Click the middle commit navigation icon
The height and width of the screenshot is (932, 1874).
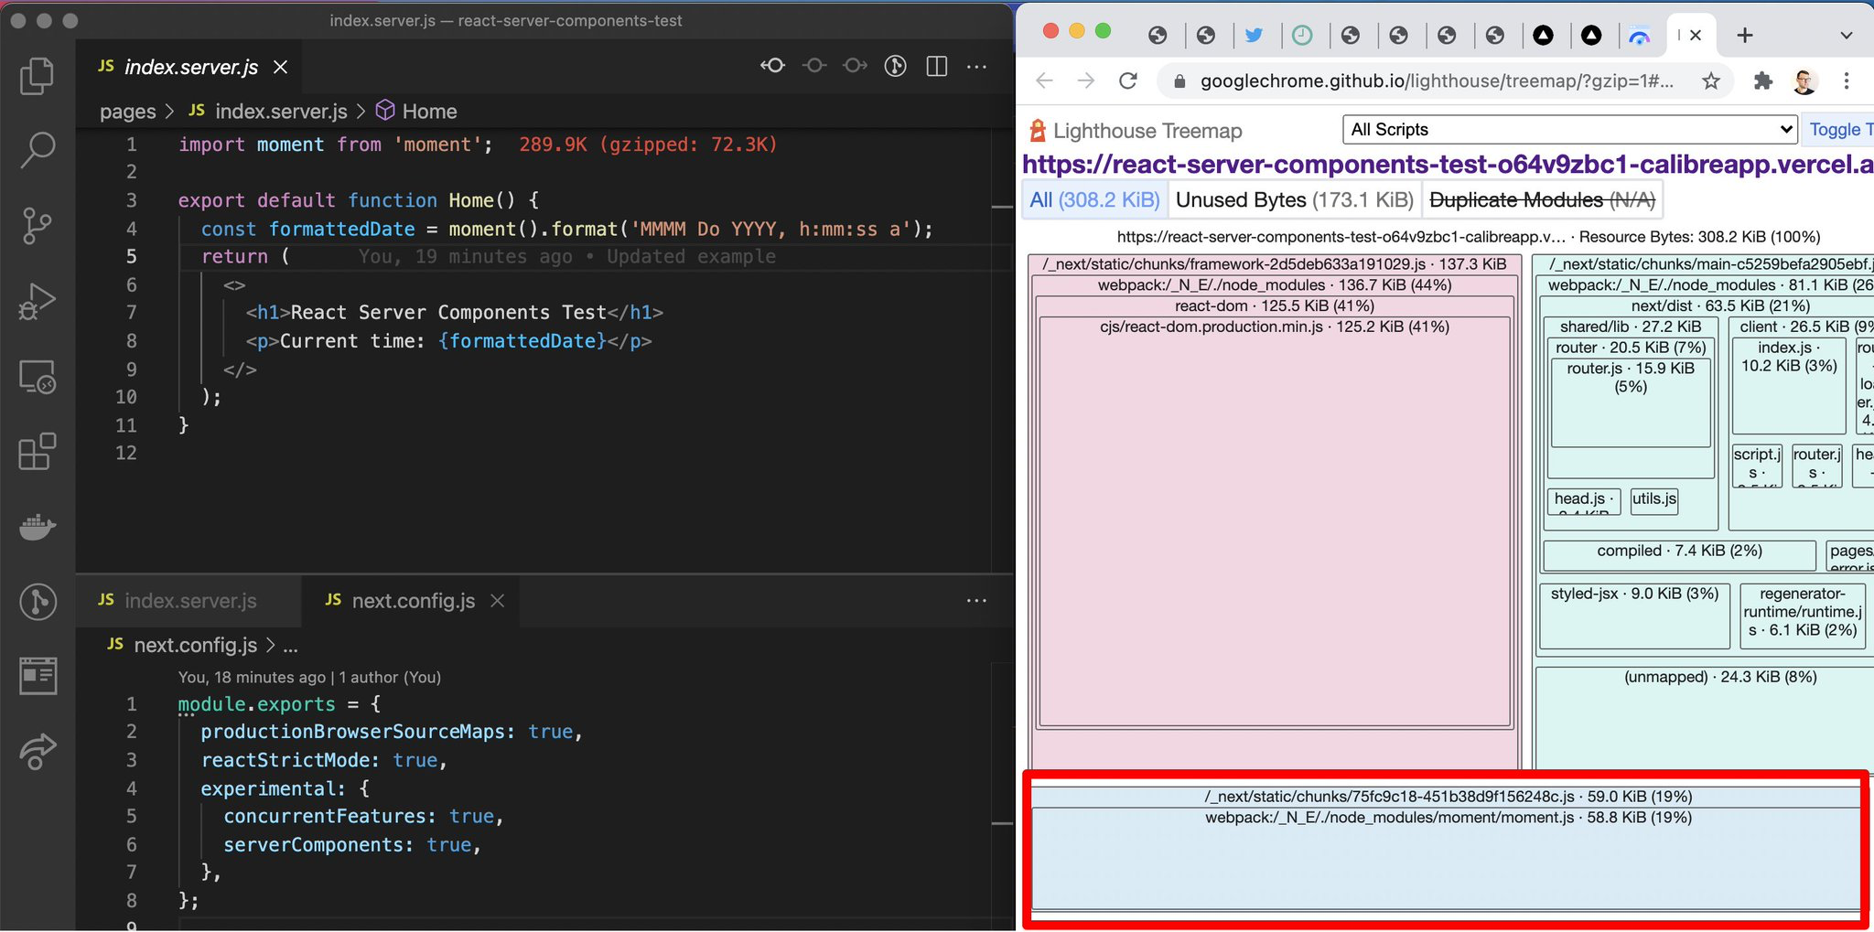click(814, 66)
